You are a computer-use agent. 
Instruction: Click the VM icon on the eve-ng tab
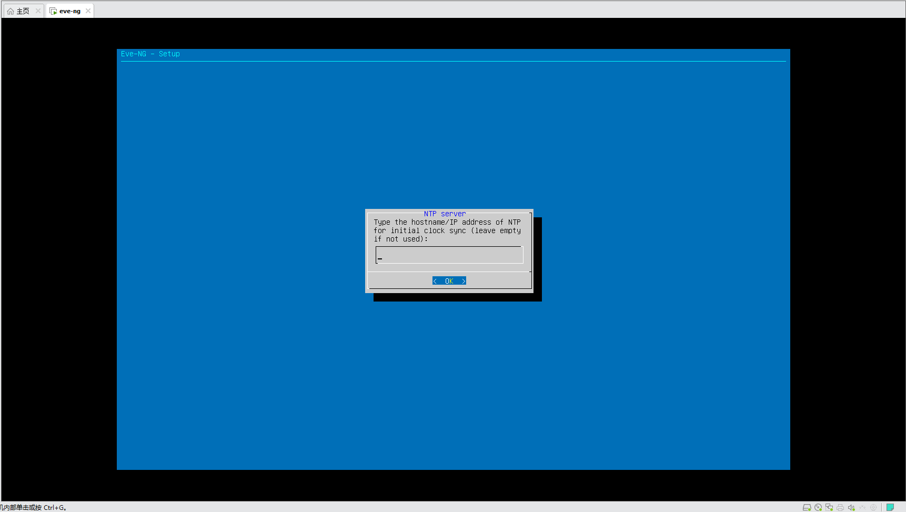point(53,11)
